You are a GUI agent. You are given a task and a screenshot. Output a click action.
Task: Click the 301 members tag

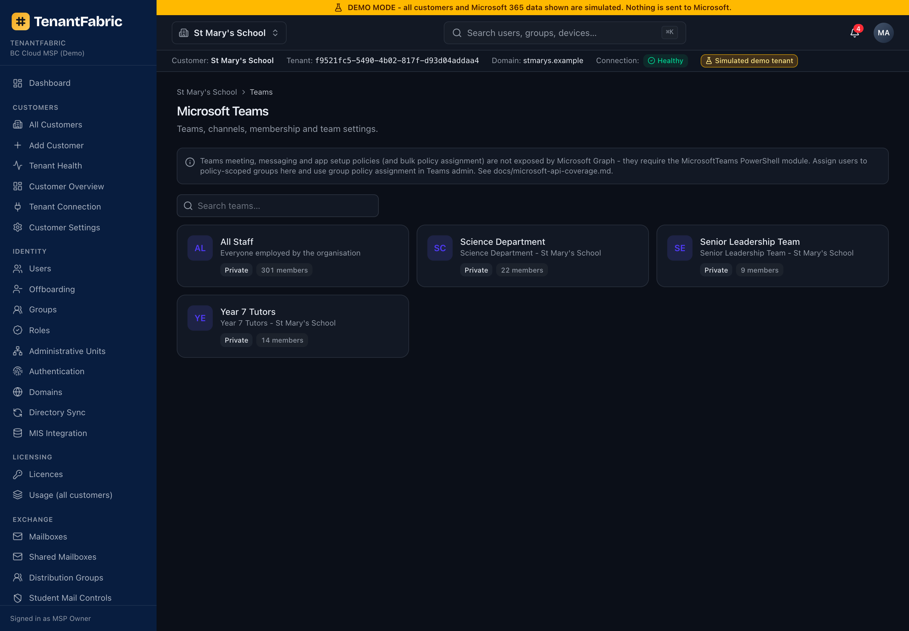tap(284, 270)
